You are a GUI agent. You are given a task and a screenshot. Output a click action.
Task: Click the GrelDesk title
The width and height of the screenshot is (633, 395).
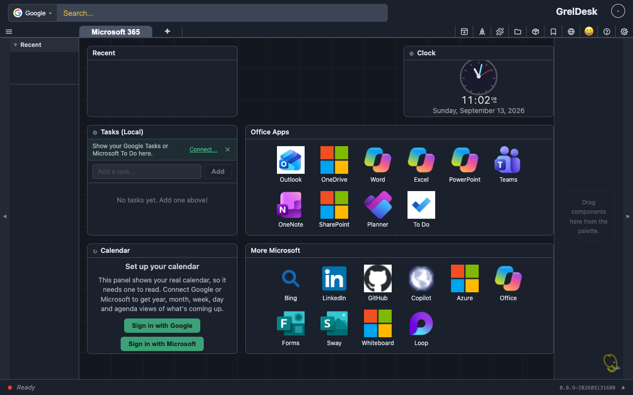577,11
